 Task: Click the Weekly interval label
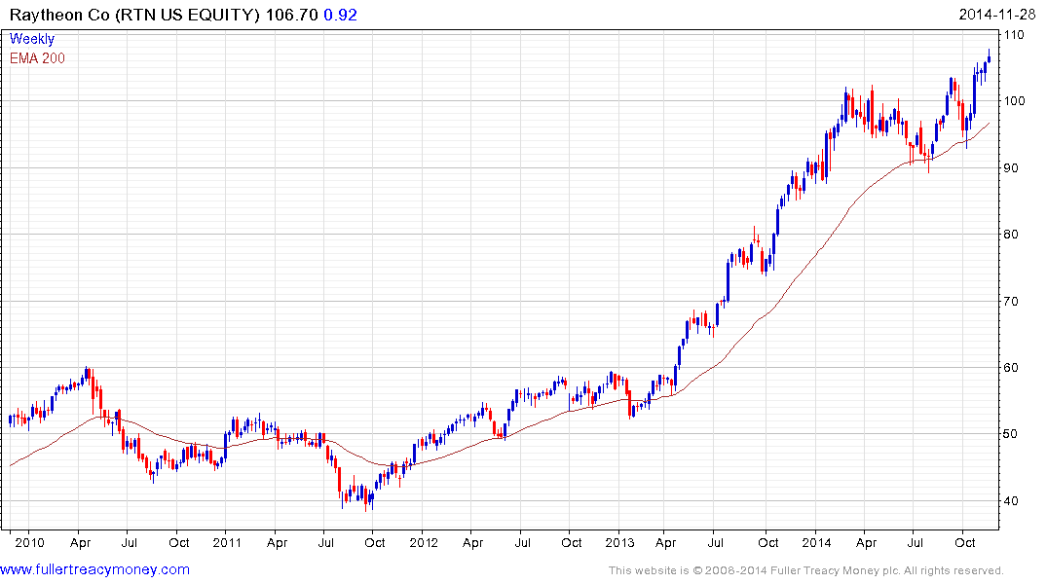point(31,39)
